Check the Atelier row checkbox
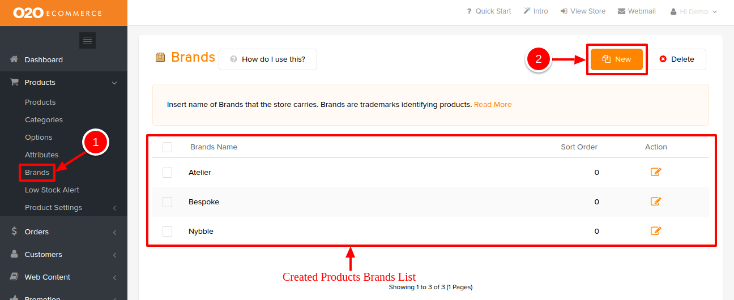Viewport: 734px width, 300px height. [x=167, y=173]
